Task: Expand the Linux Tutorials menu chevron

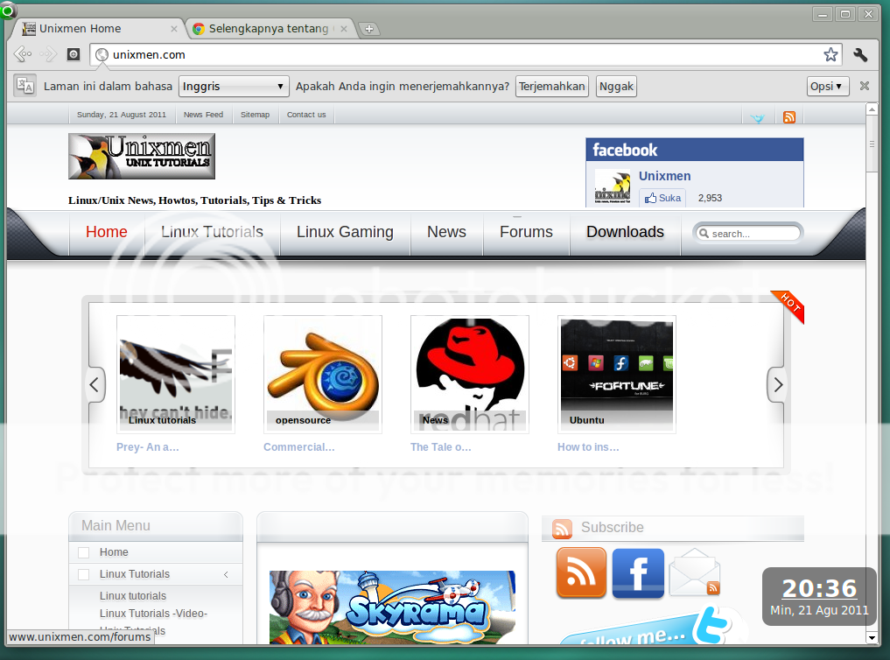Action: pos(226,574)
